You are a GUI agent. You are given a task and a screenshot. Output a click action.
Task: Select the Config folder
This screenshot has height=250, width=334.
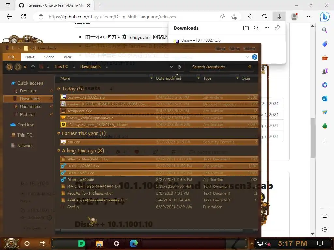tap(159, 207)
